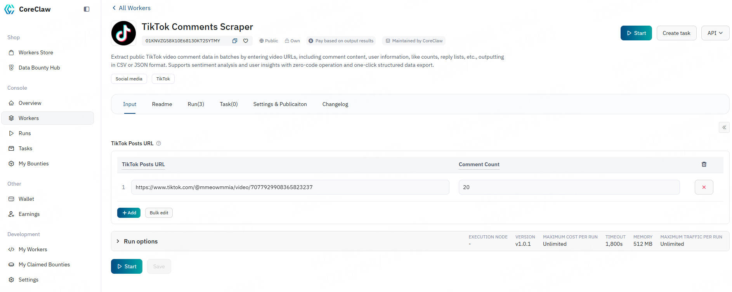Open the Run(3) tab
The height and width of the screenshot is (292, 732).
(196, 104)
